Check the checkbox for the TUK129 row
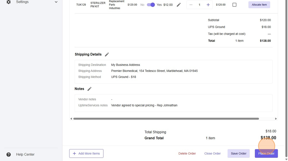288x161 pixels. (x=234, y=5)
